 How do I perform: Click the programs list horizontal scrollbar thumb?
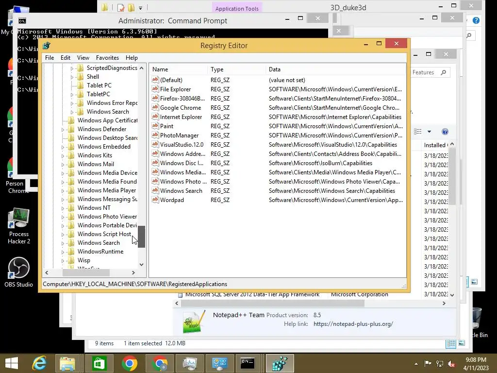point(273,303)
